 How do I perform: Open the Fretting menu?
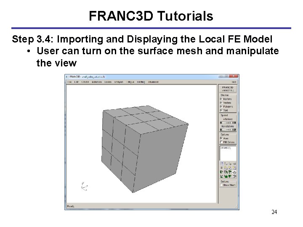tap(141, 82)
